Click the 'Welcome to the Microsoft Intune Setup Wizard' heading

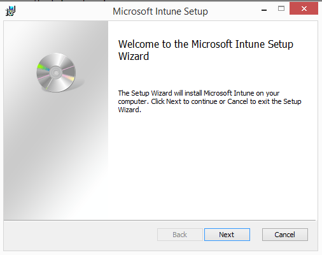[x=206, y=50]
